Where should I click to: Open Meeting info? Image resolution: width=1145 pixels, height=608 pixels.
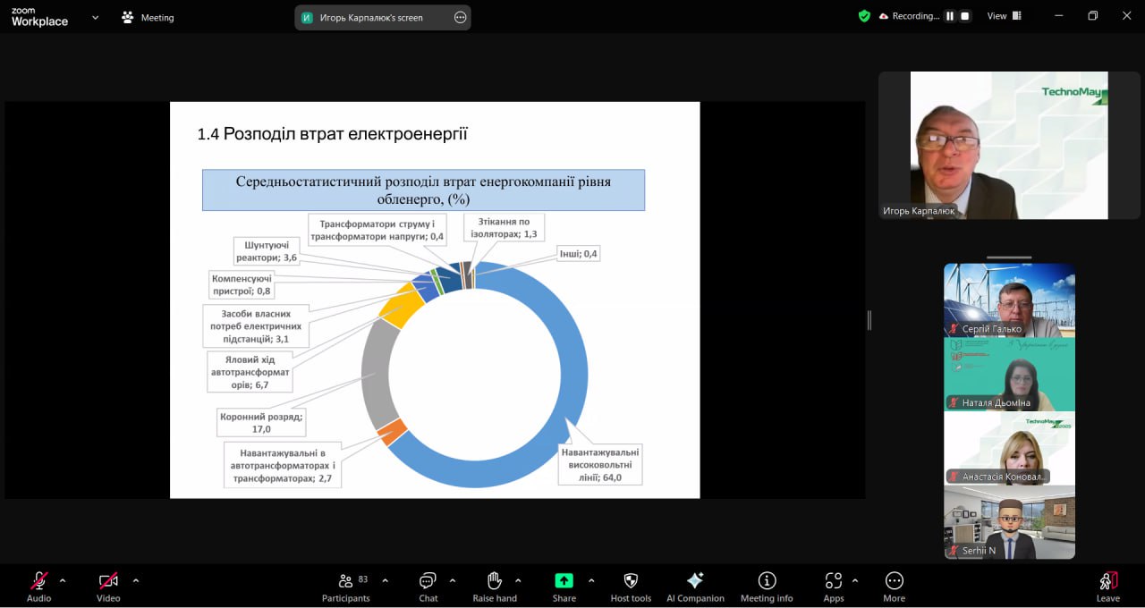coord(767,587)
